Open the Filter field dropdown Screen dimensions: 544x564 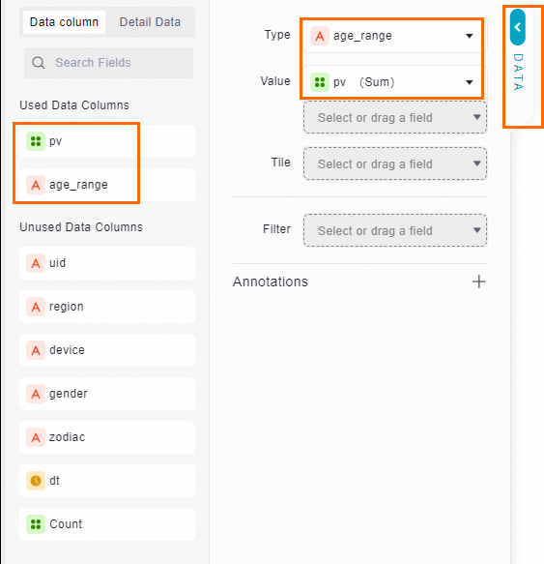pyautogui.click(x=395, y=230)
